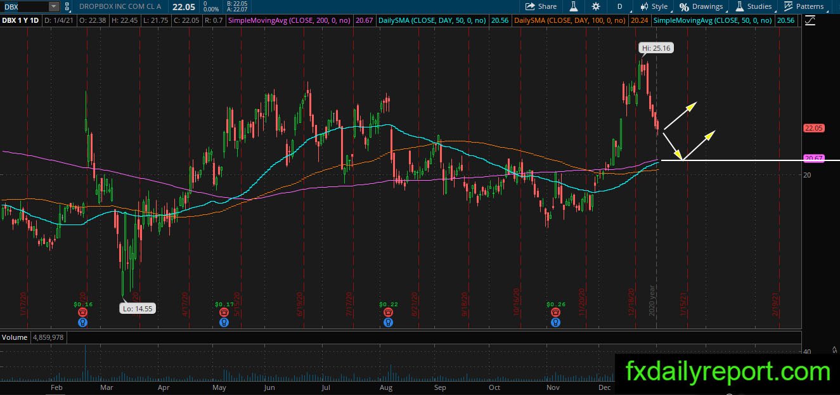
Task: Open the flask (thinkScript lab) icon
Action: point(574,6)
